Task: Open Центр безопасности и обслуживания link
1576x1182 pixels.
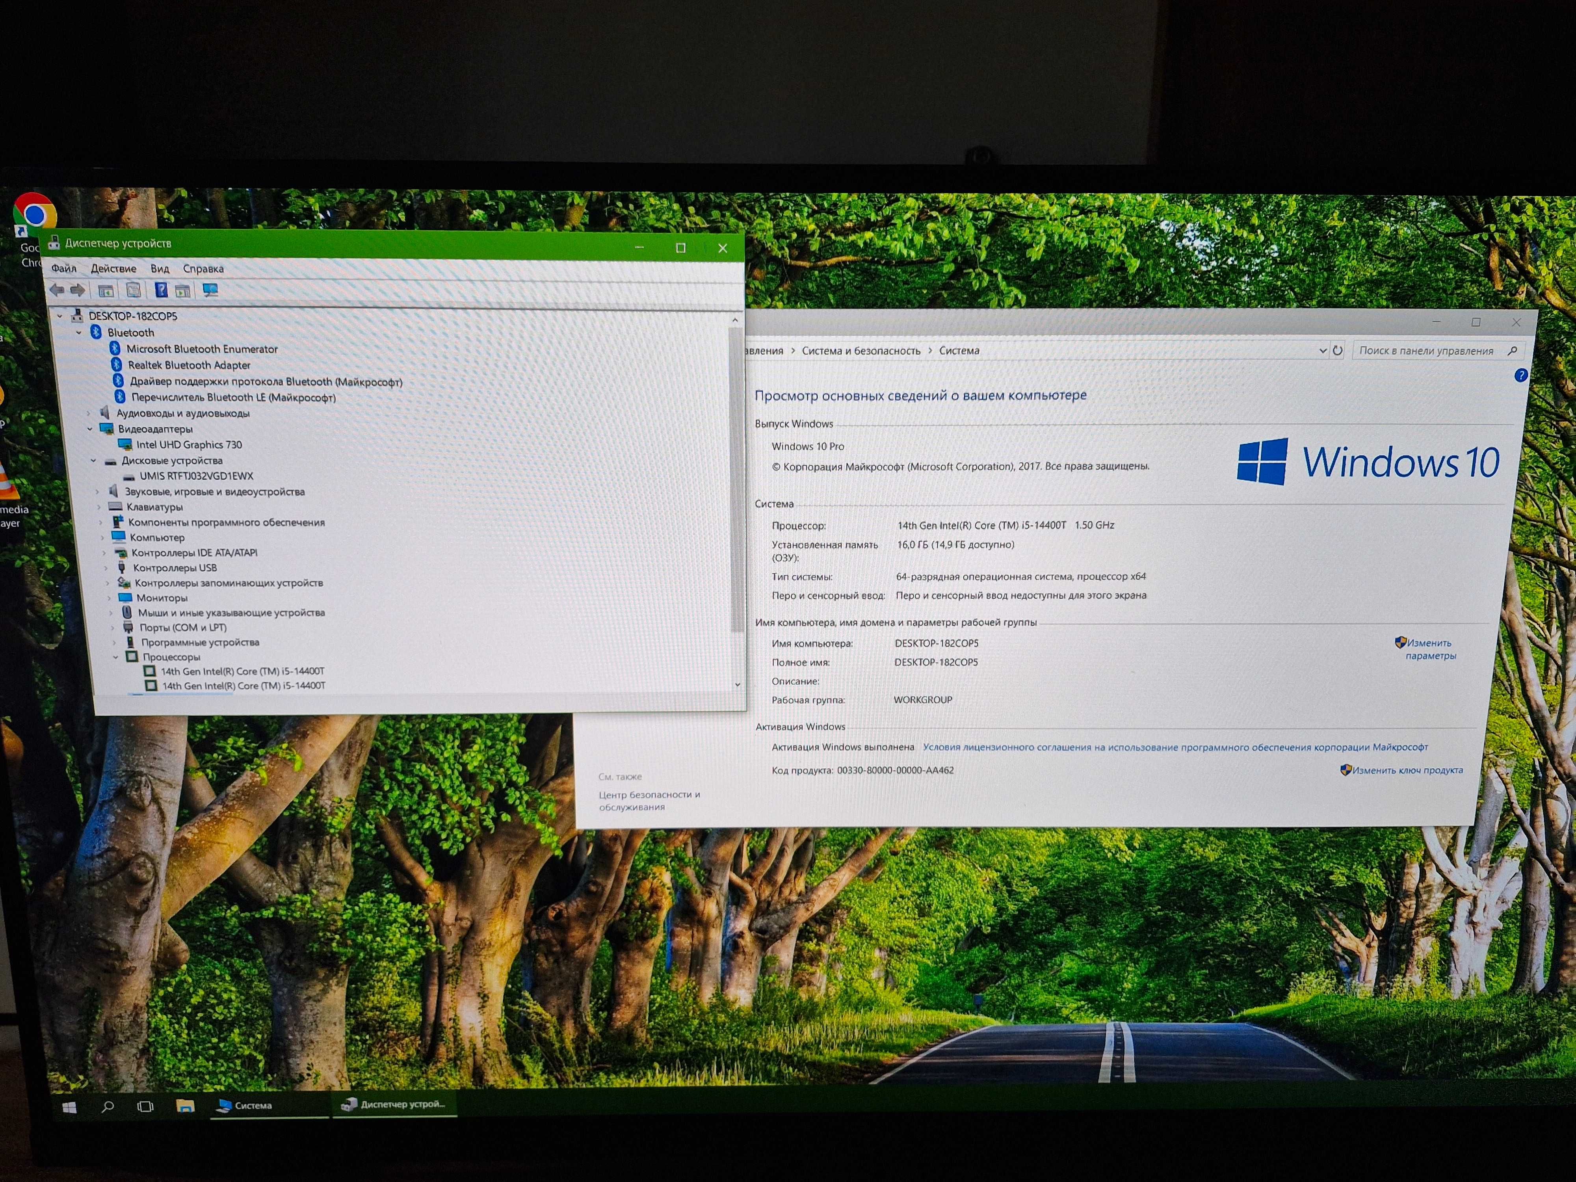Action: click(649, 801)
